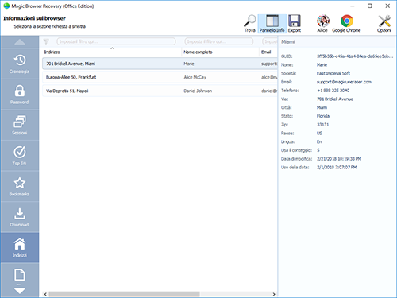The height and width of the screenshot is (298, 397).
Task: Open the Trova search tool
Action: pyautogui.click(x=250, y=24)
